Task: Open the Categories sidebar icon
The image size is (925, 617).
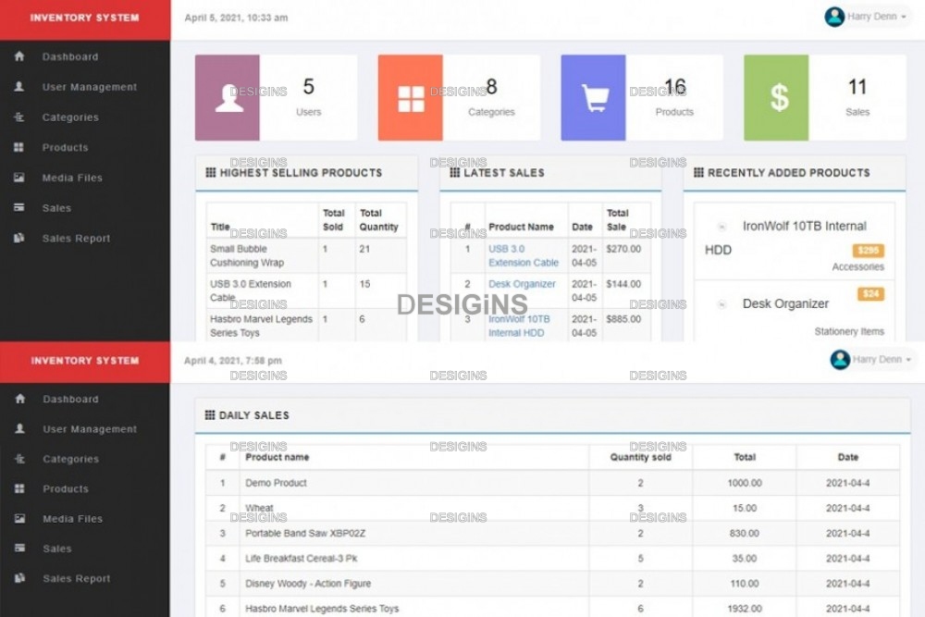Action: pos(18,117)
